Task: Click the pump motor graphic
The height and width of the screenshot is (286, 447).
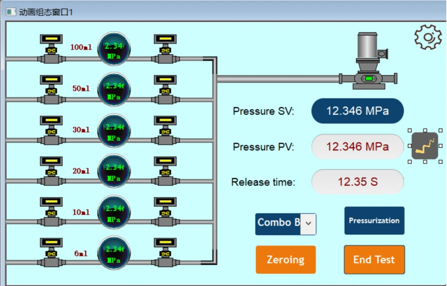Action: coord(368,61)
